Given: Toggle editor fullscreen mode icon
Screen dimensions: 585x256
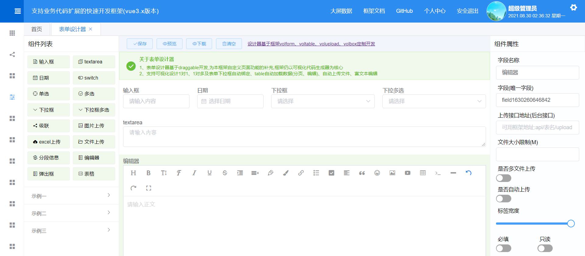Looking at the screenshot, I should 148,188.
